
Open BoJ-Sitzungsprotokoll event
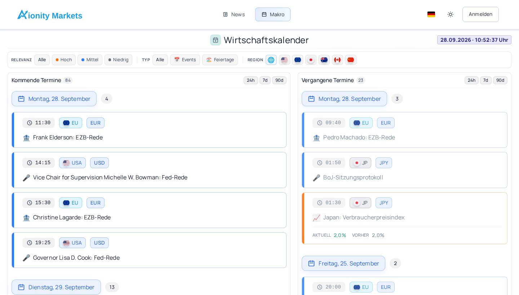pyautogui.click(x=405, y=170)
